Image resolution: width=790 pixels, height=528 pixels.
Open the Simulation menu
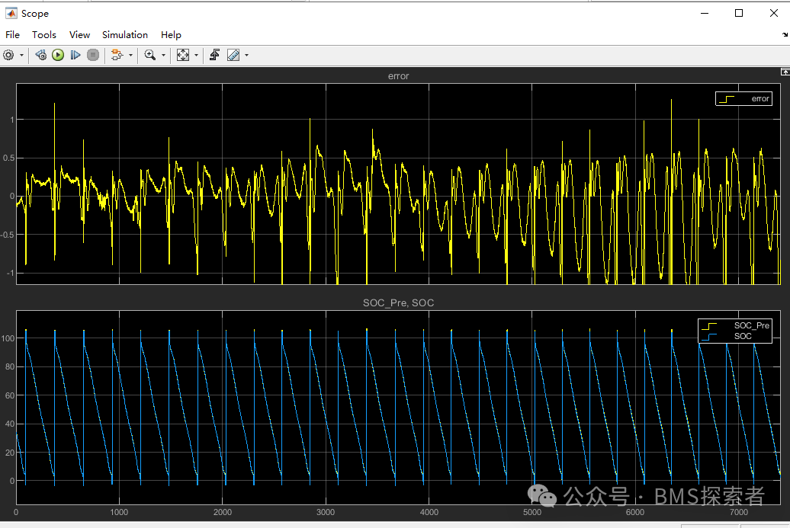(125, 35)
